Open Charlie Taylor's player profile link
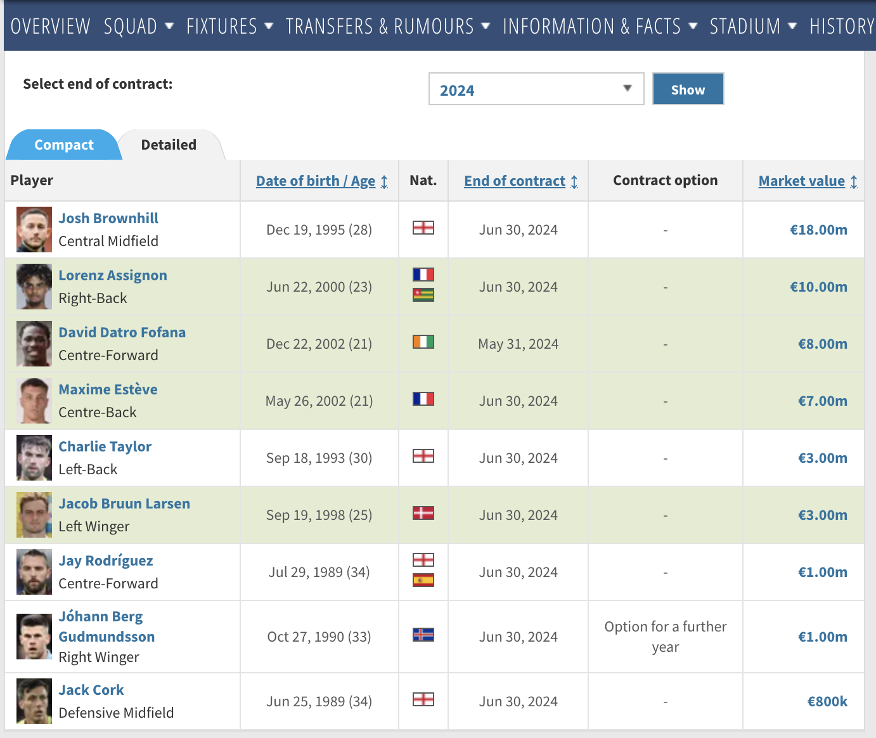 105,446
